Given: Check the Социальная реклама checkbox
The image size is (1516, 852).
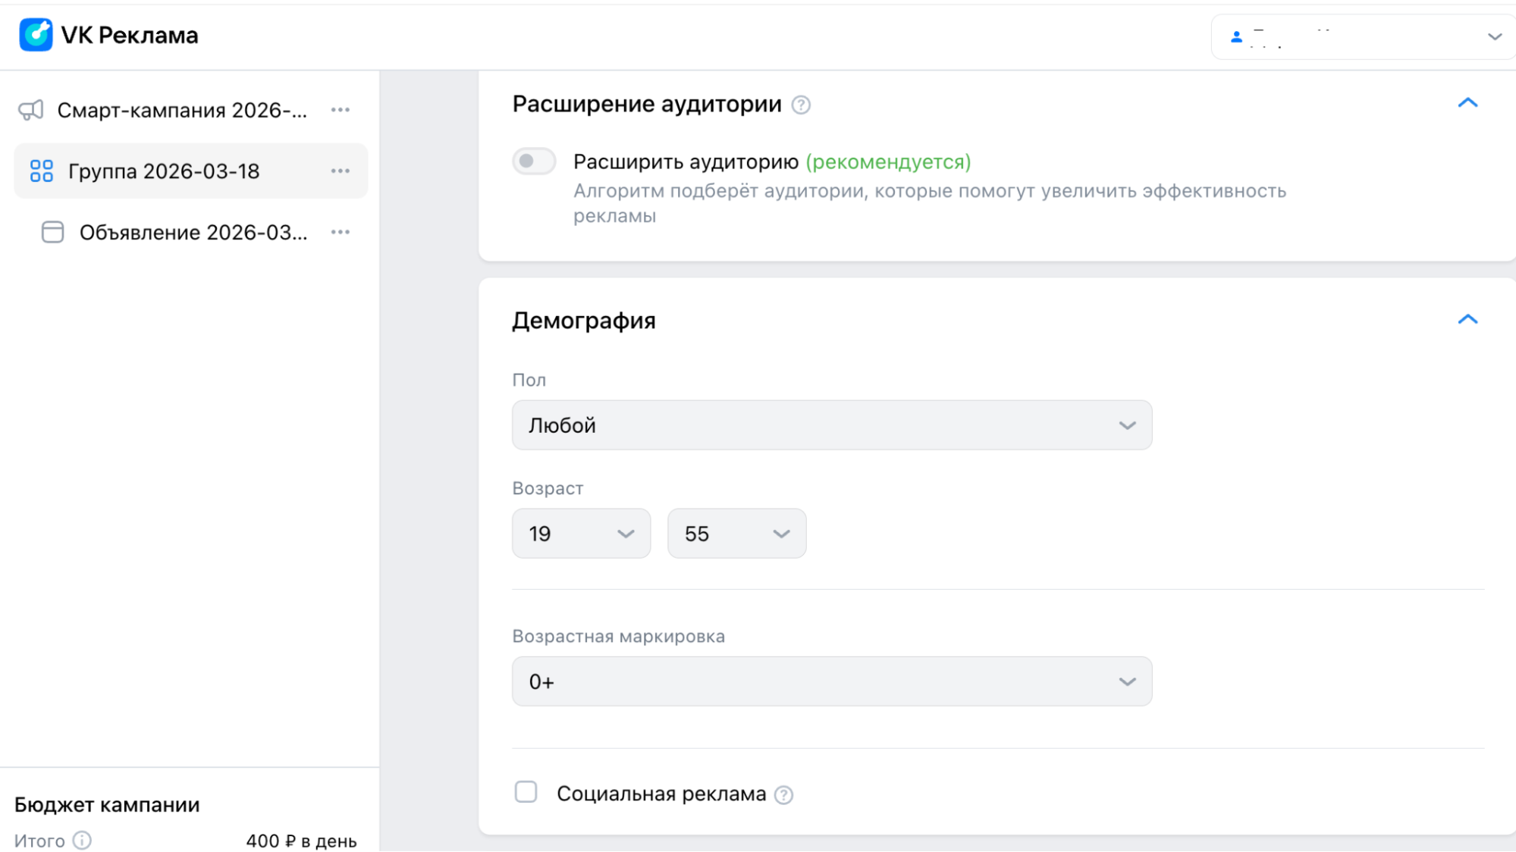Looking at the screenshot, I should tap(525, 791).
